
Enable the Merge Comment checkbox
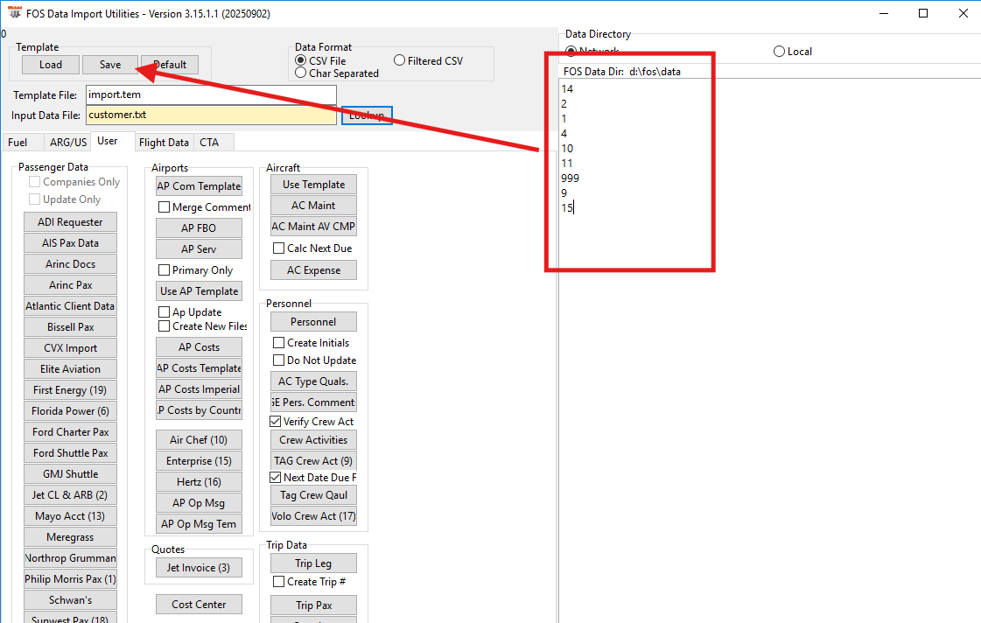164,207
